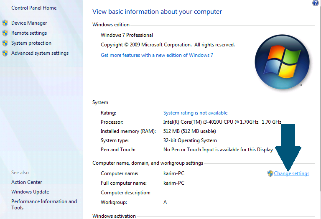Open the Help question mark icon

pyautogui.click(x=315, y=3)
